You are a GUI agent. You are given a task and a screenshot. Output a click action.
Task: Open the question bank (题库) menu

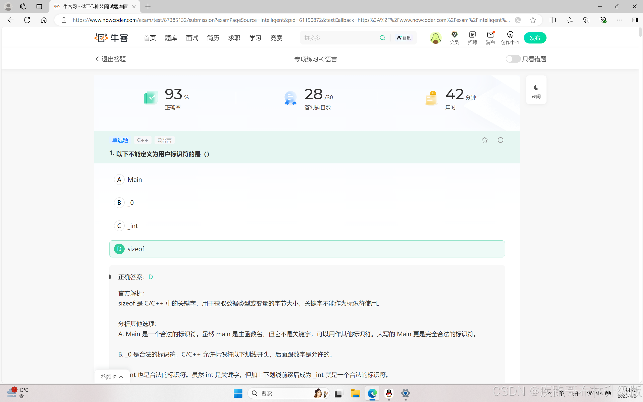click(171, 38)
